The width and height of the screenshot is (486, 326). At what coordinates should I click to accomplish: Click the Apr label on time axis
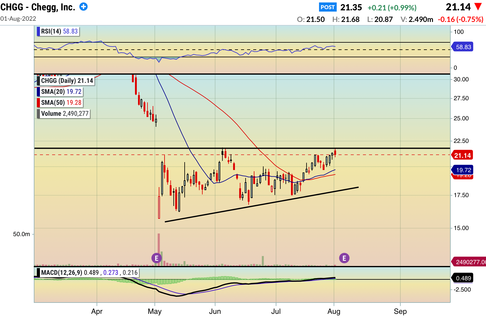click(97, 311)
